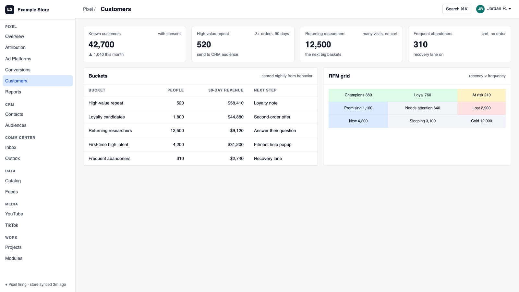Click the Pixel firing sync status text
The height and width of the screenshot is (292, 519).
pyautogui.click(x=36, y=285)
